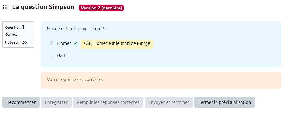The height and width of the screenshot is (114, 284).
Task: Click the green checkmark next to Homer
Action: tap(75, 43)
